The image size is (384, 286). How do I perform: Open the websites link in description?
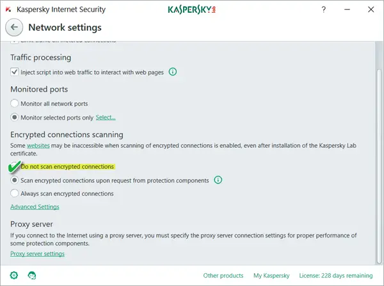[38, 145]
